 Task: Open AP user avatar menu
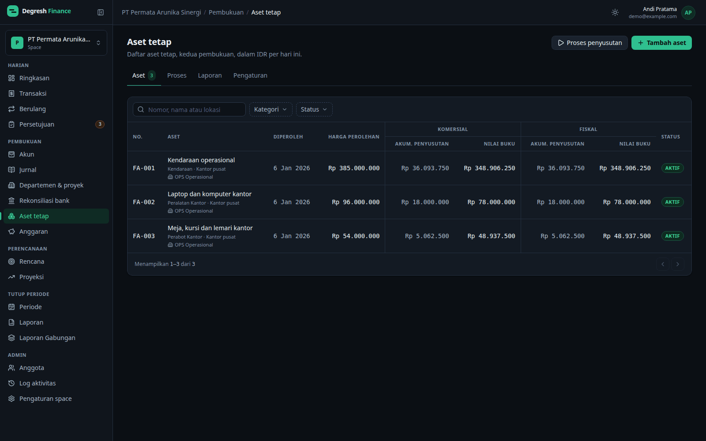click(x=688, y=12)
